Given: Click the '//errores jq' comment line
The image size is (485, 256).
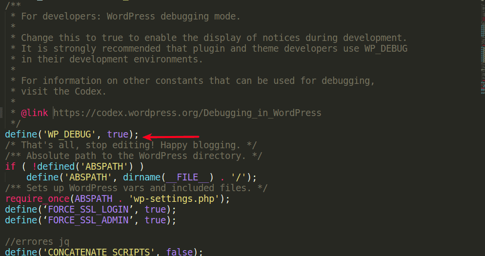Looking at the screenshot, I should 37,241.
